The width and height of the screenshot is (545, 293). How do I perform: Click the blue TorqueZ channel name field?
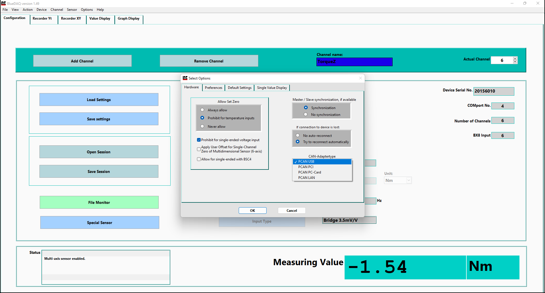354,62
